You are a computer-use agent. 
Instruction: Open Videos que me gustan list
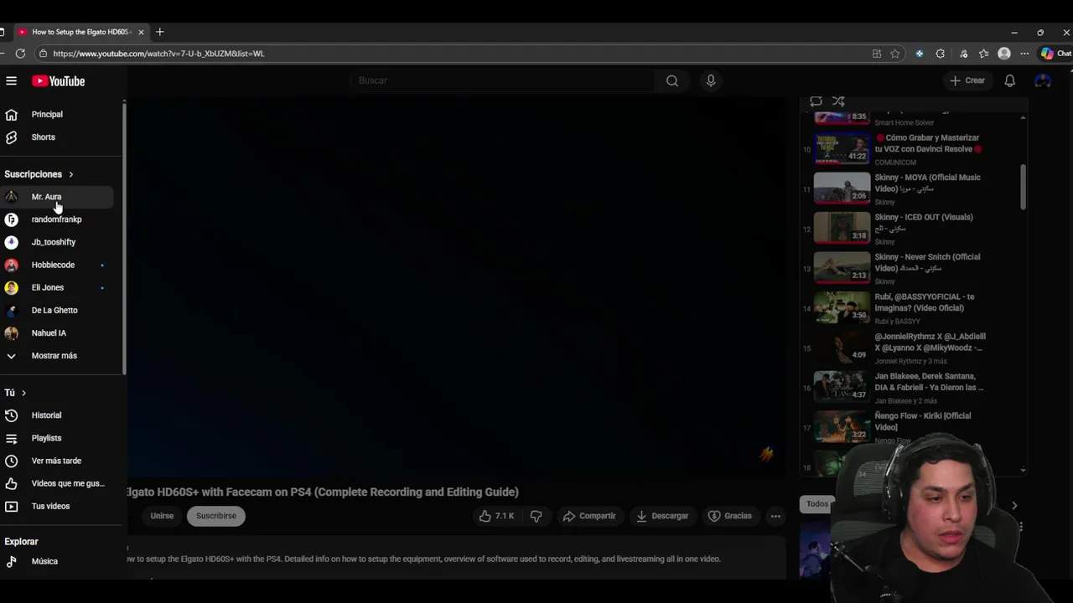pyautogui.click(x=57, y=483)
